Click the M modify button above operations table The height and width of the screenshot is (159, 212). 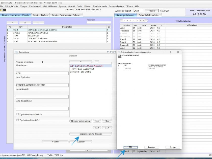coord(25,22)
